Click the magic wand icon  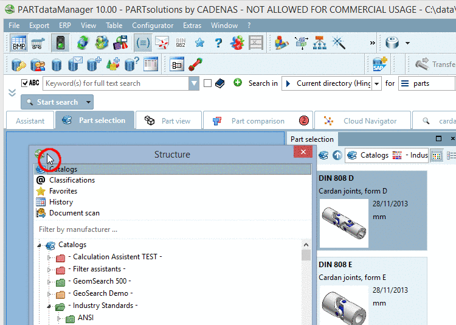pos(339,43)
